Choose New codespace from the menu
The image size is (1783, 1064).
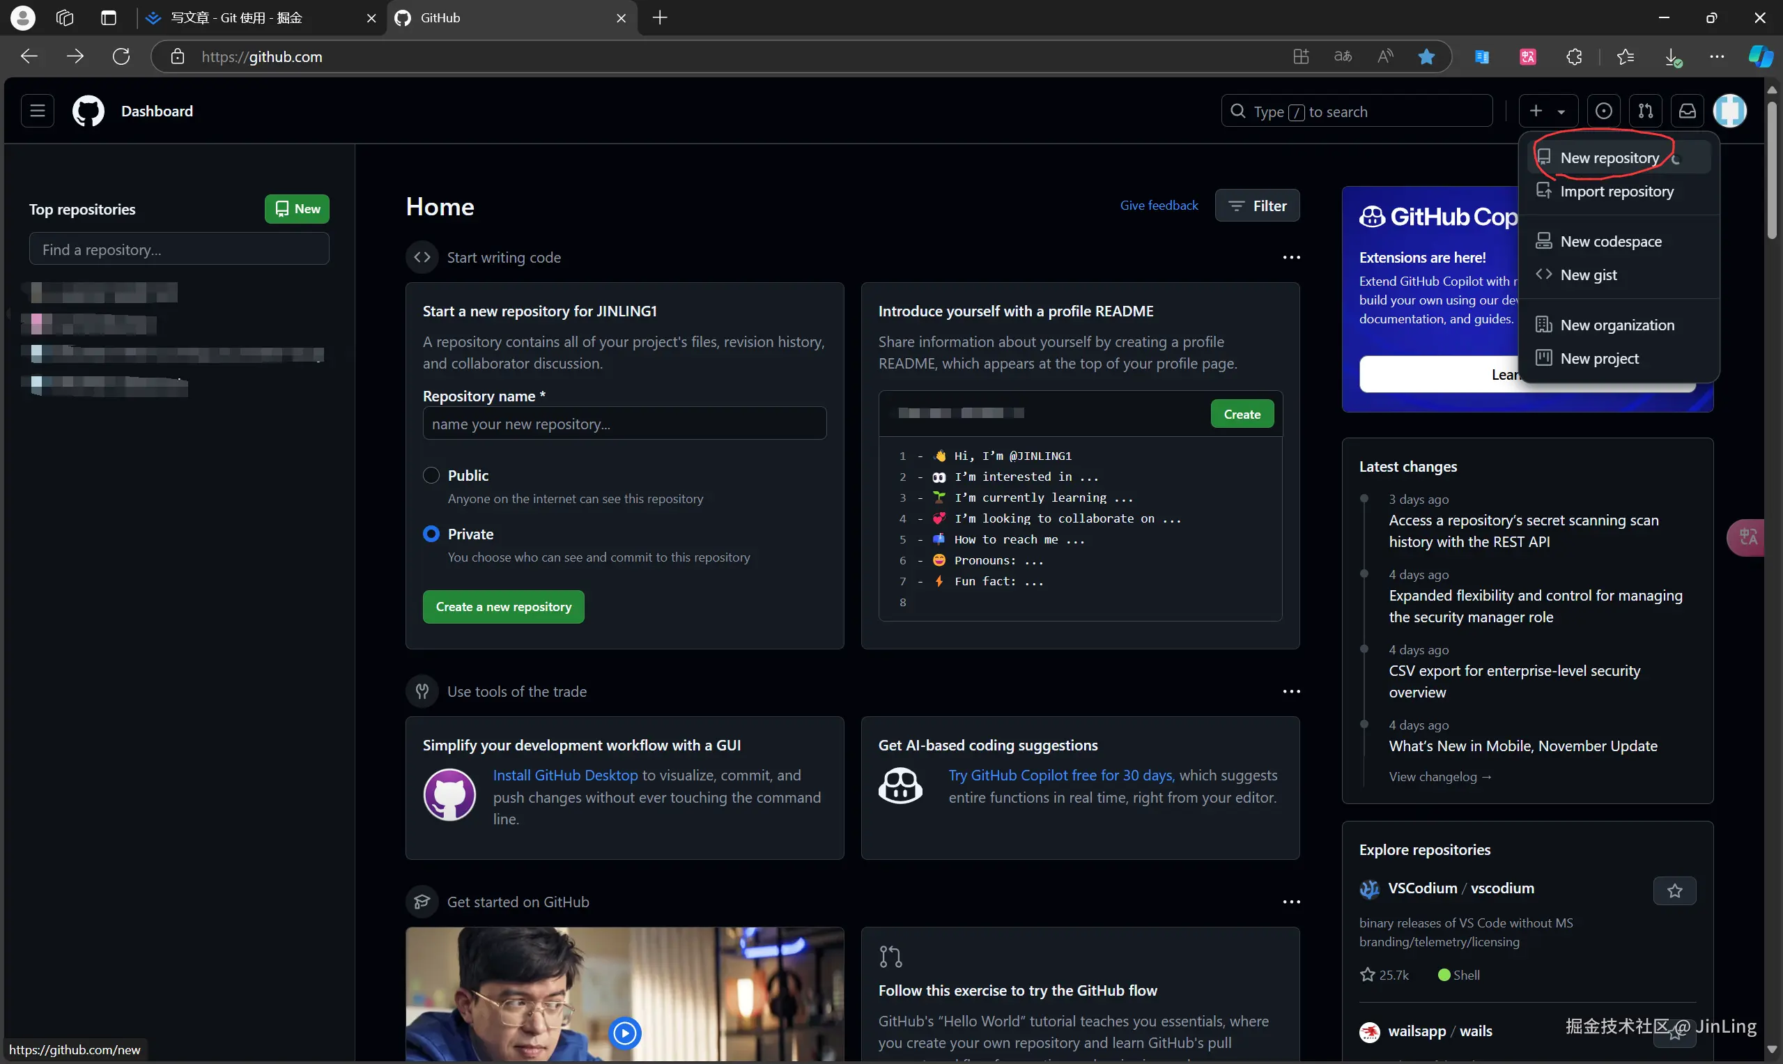(1610, 242)
